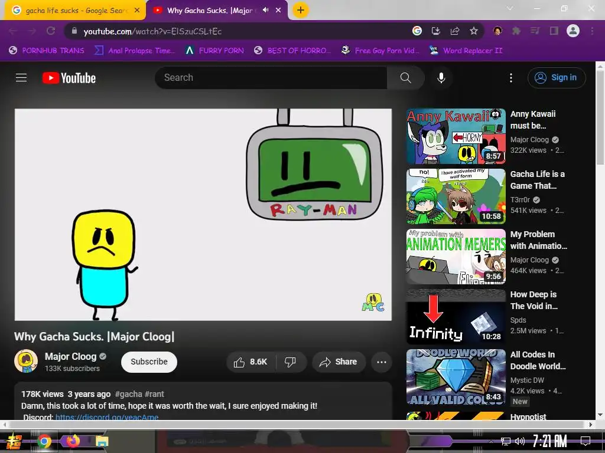605x453 pixels.
Task: Open the media control toolbar icon
Action: click(535, 31)
